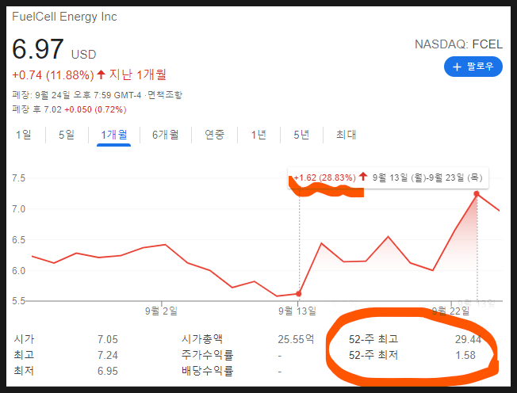517x393 pixels.
Task: Click the 면책조항 disclaimer link
Action: 164,95
